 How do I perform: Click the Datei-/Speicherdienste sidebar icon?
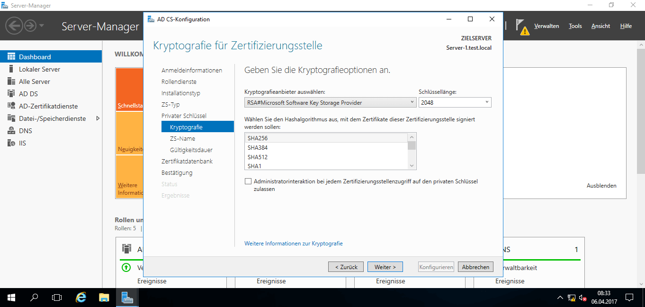click(11, 118)
